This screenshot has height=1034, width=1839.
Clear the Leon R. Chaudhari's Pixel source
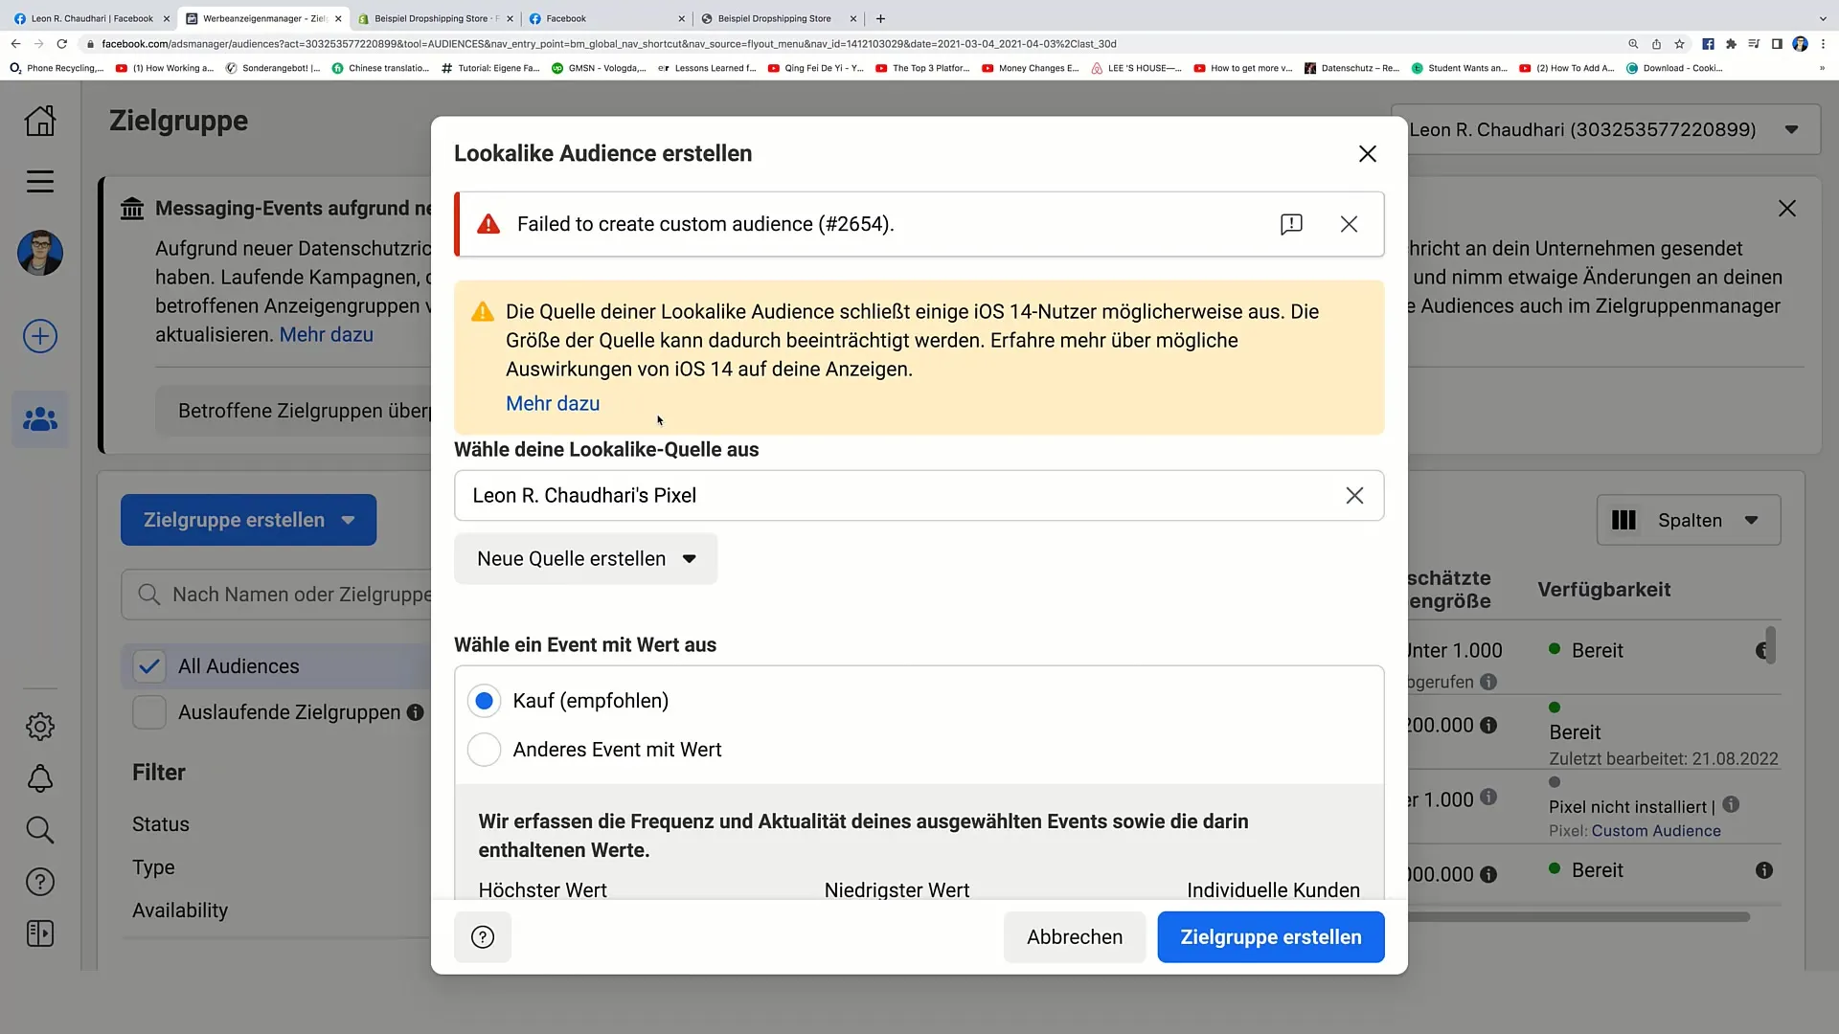(x=1354, y=496)
